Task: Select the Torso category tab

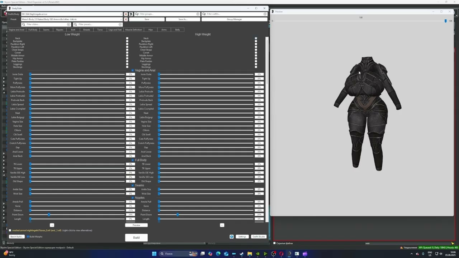Action: pyautogui.click(x=100, y=30)
